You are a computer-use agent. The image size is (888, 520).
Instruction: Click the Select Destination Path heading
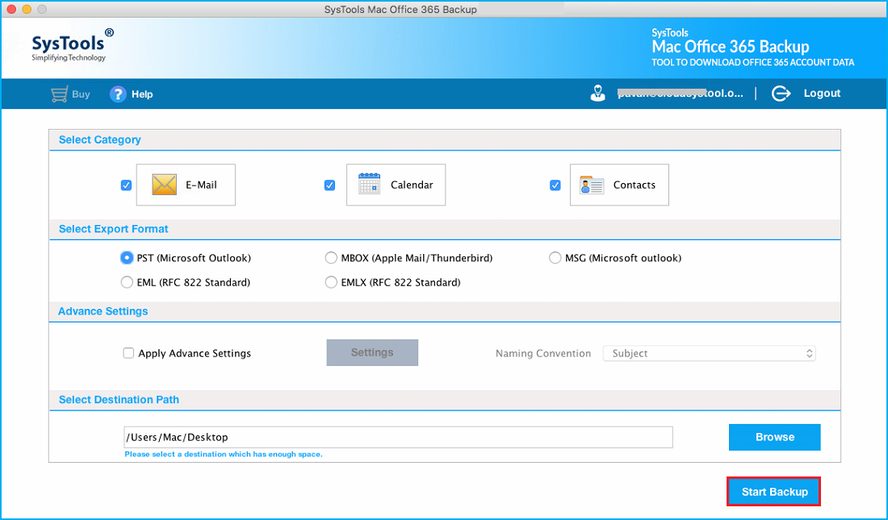119,400
